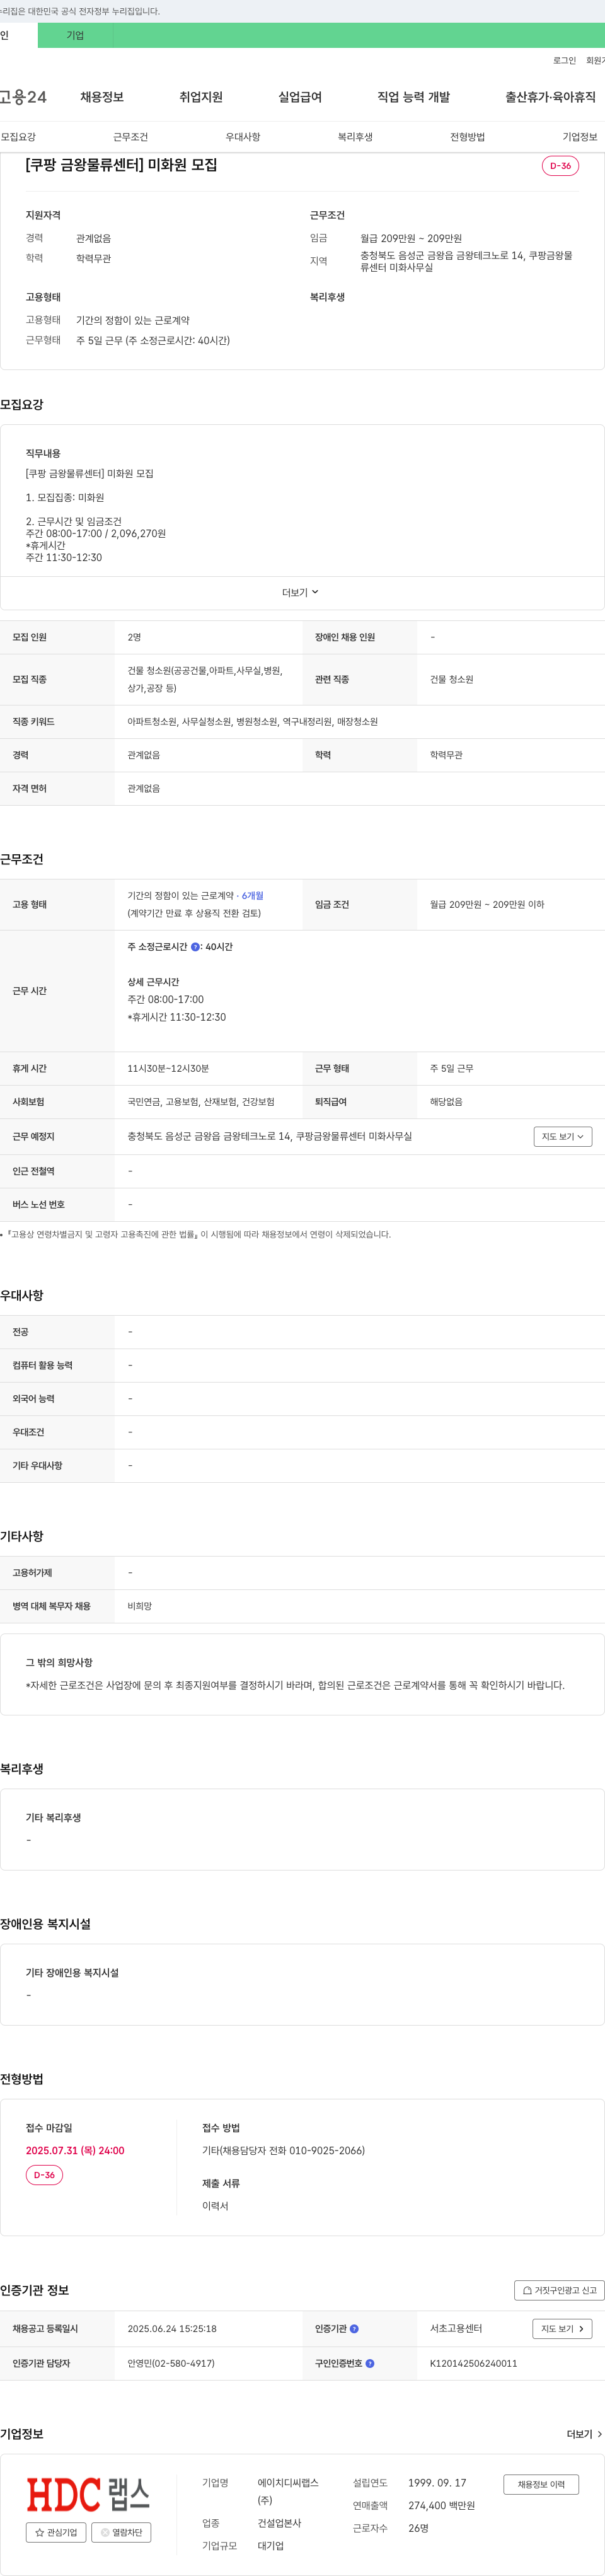Click 로그인 link
This screenshot has height=2576, width=605.
pos(564,61)
